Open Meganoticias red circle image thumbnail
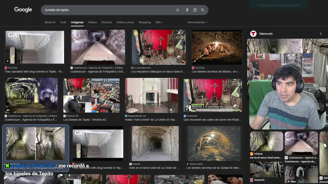Image resolution: width=328 pixels, height=184 pixels. tap(151, 95)
